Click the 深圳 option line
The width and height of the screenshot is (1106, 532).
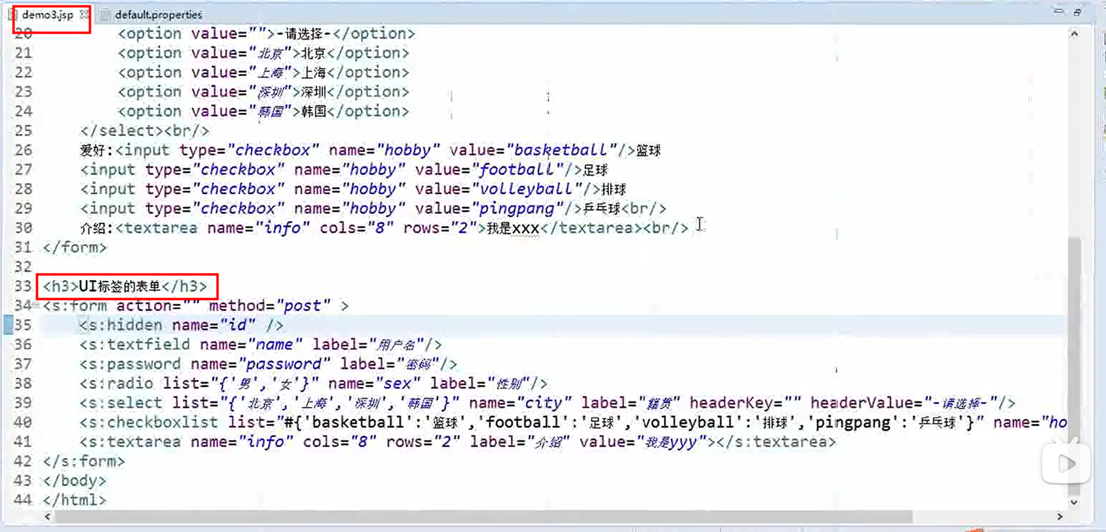tap(263, 92)
